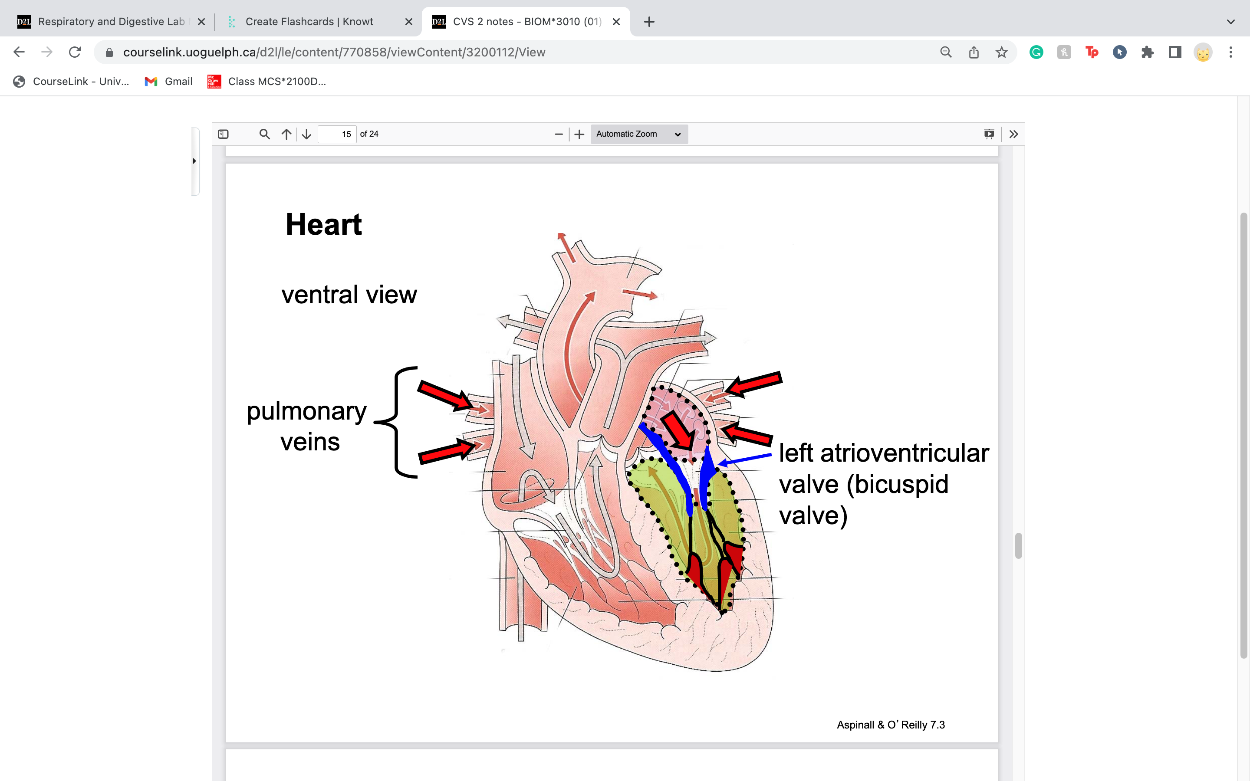This screenshot has height=781, width=1250.
Task: Share this page via share icon
Action: coord(974,52)
